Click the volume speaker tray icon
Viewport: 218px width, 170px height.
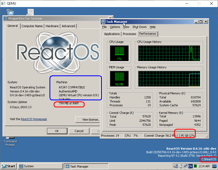(176, 166)
